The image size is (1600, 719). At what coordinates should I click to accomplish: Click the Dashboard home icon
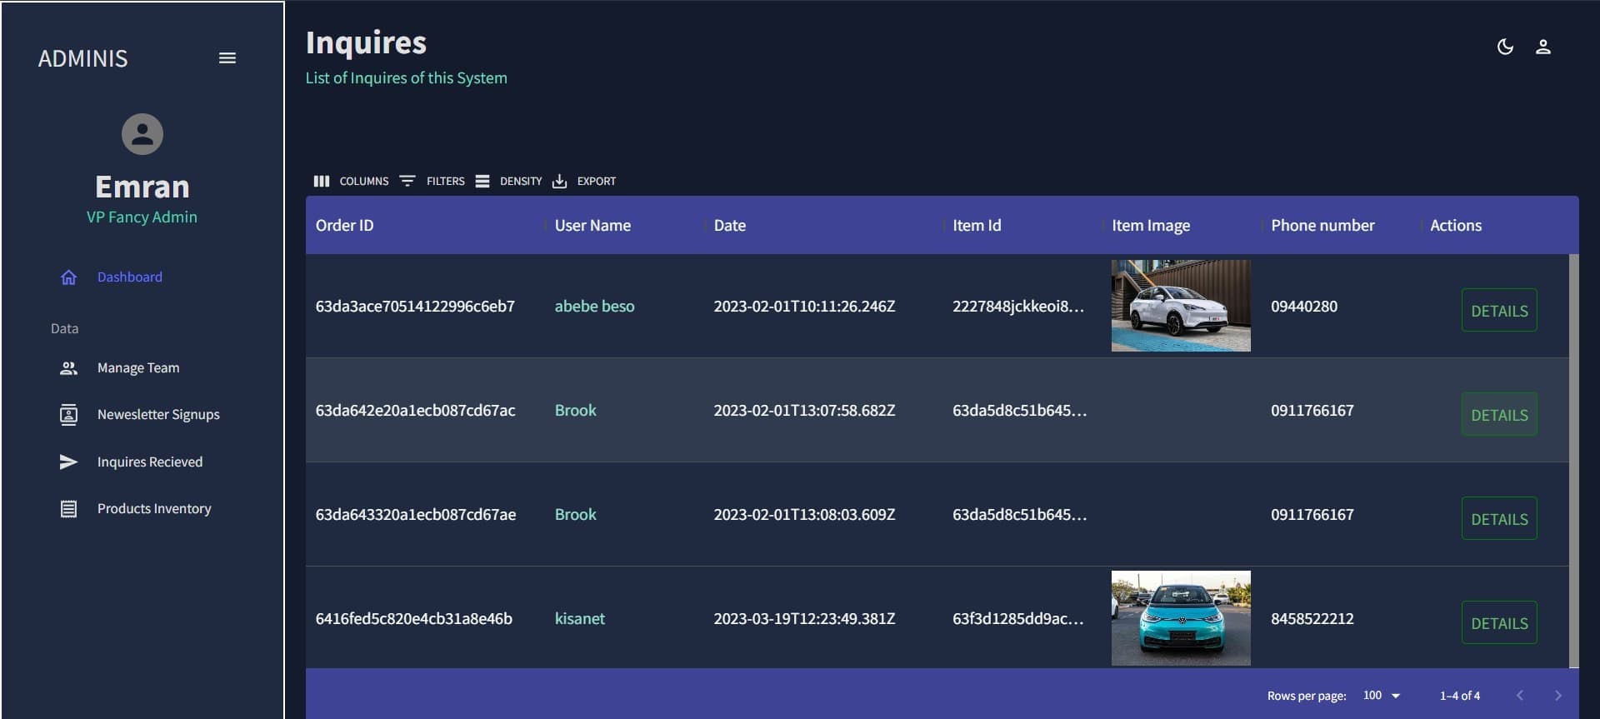68,277
